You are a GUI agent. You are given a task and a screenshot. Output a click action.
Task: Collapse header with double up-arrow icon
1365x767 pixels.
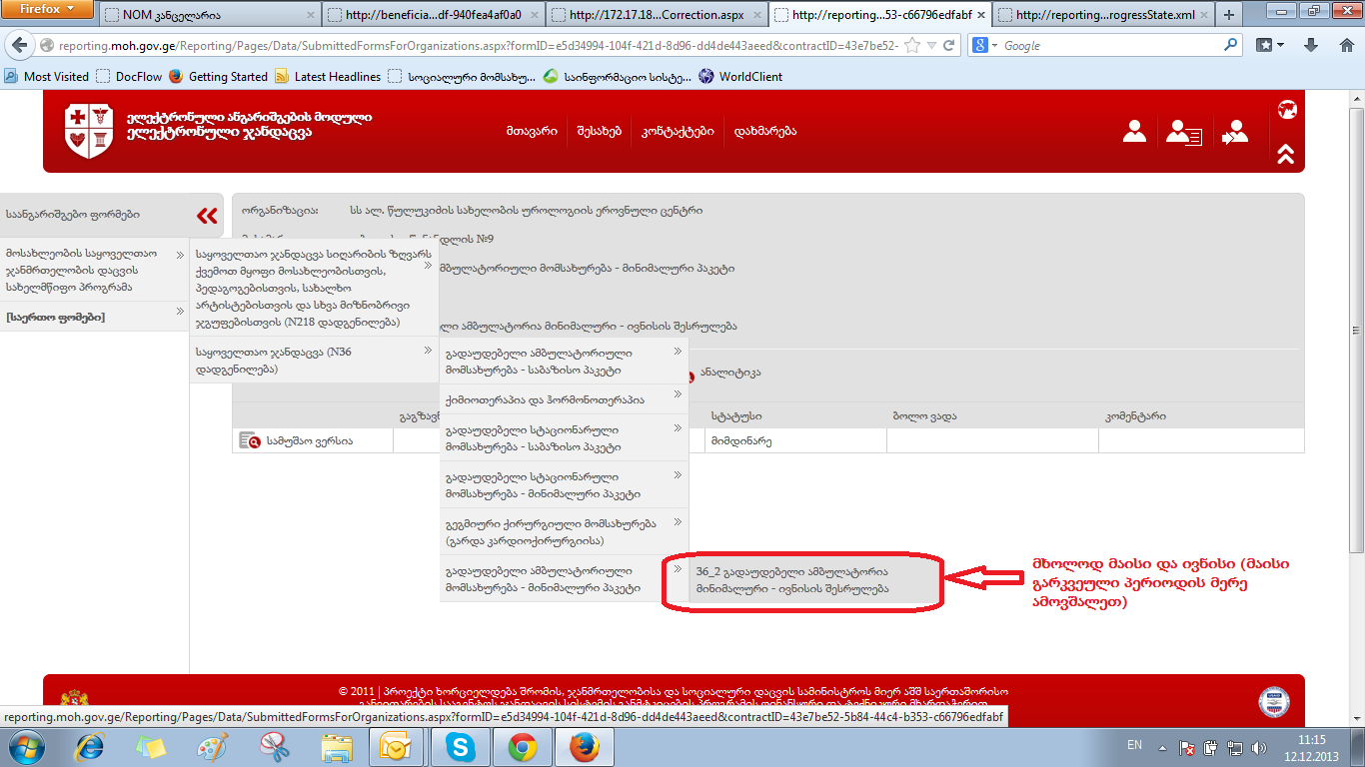[1285, 154]
